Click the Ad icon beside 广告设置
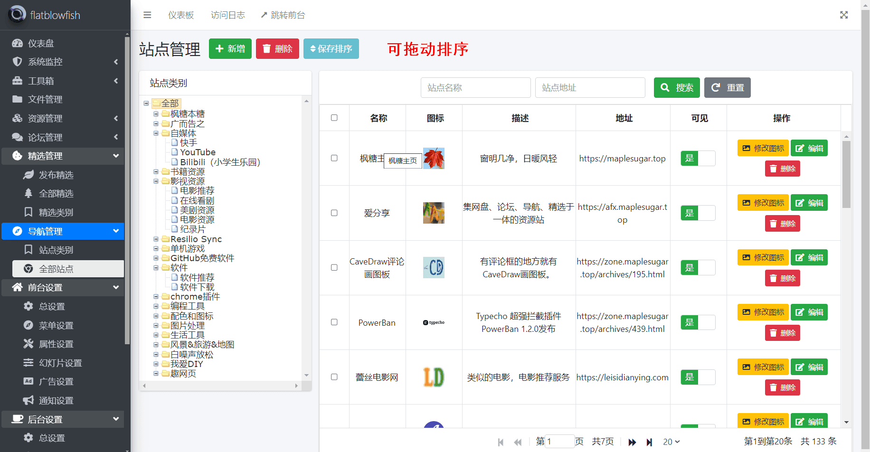This screenshot has width=870, height=452. (x=28, y=381)
